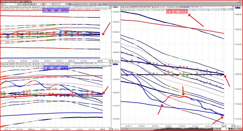
Task: Select the red 틱 (tick) period button
Action: 43,4
